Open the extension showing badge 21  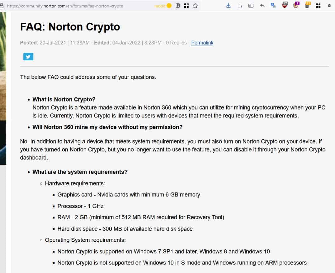285,6
